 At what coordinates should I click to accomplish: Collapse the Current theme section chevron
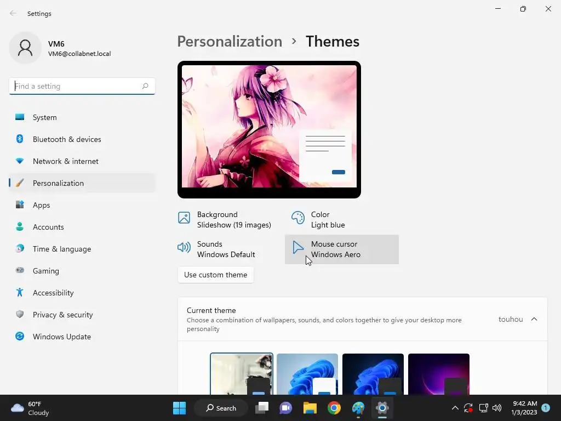click(x=534, y=319)
